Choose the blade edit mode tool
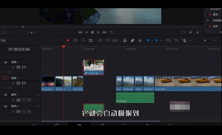Image resolution: width=222 pixels, height=135 pixels. (91, 41)
